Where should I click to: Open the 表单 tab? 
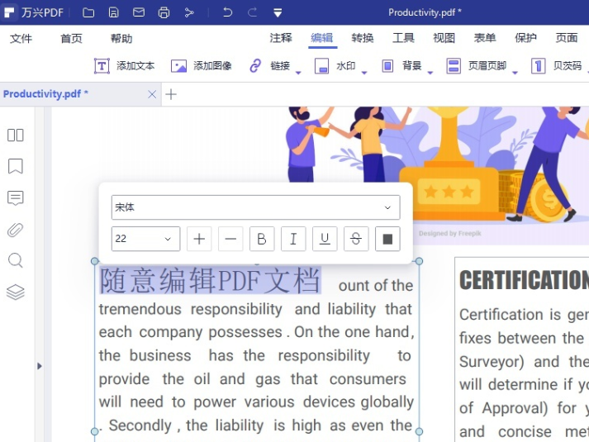(x=485, y=38)
